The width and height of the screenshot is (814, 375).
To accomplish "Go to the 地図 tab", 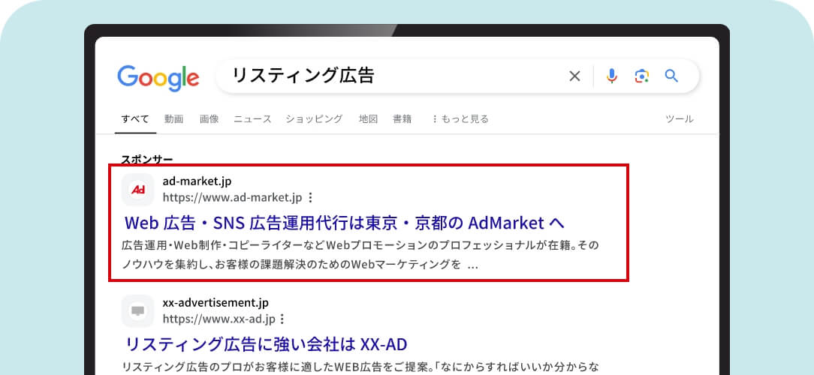I will [368, 119].
